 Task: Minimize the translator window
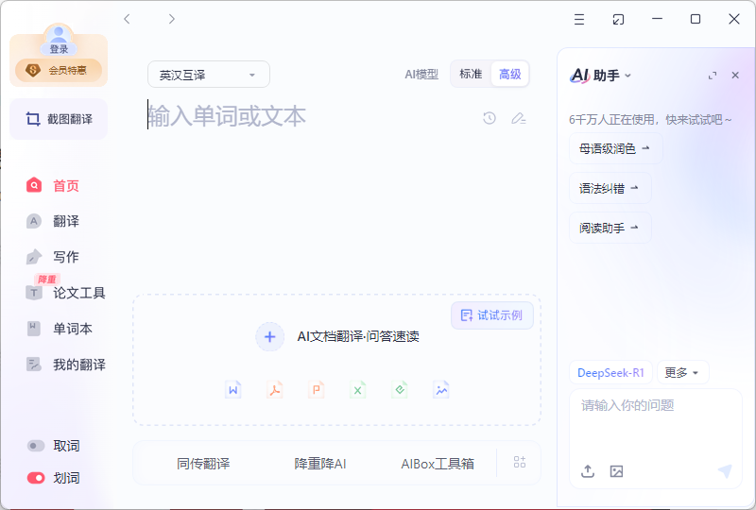(657, 19)
